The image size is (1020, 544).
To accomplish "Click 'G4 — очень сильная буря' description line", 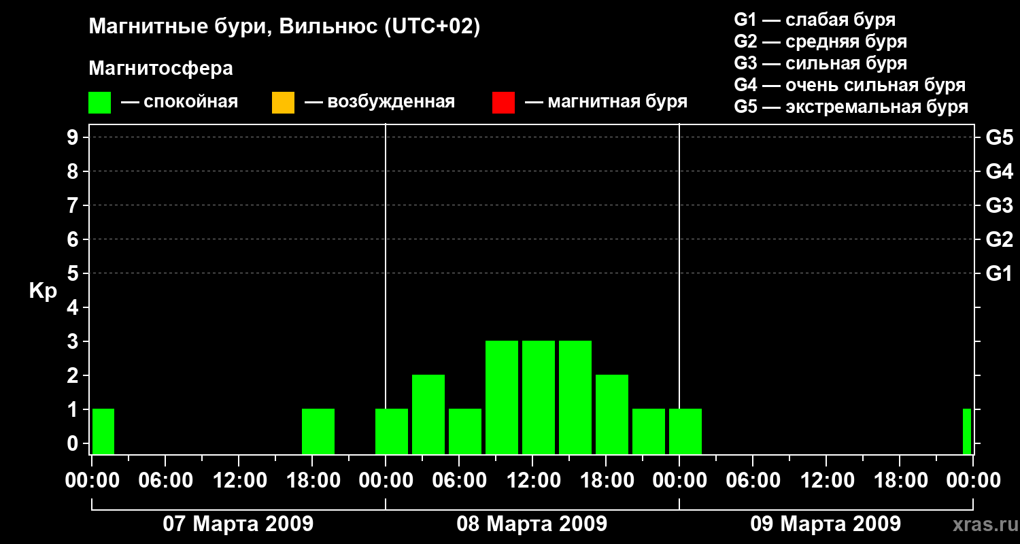I will pos(850,85).
